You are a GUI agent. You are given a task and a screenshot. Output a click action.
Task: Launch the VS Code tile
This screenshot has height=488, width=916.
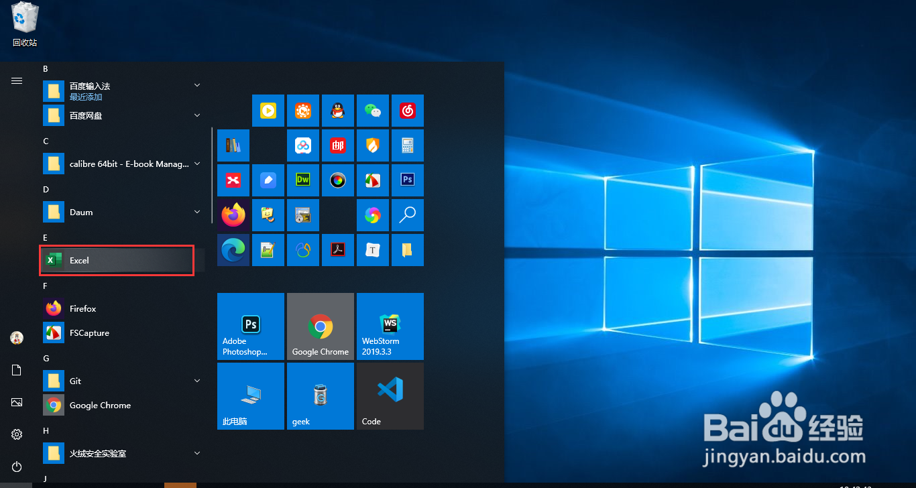pos(390,396)
